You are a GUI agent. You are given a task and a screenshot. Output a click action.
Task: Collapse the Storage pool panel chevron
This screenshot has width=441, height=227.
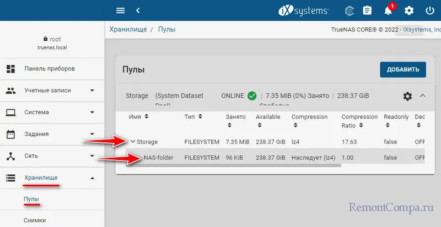tap(423, 96)
